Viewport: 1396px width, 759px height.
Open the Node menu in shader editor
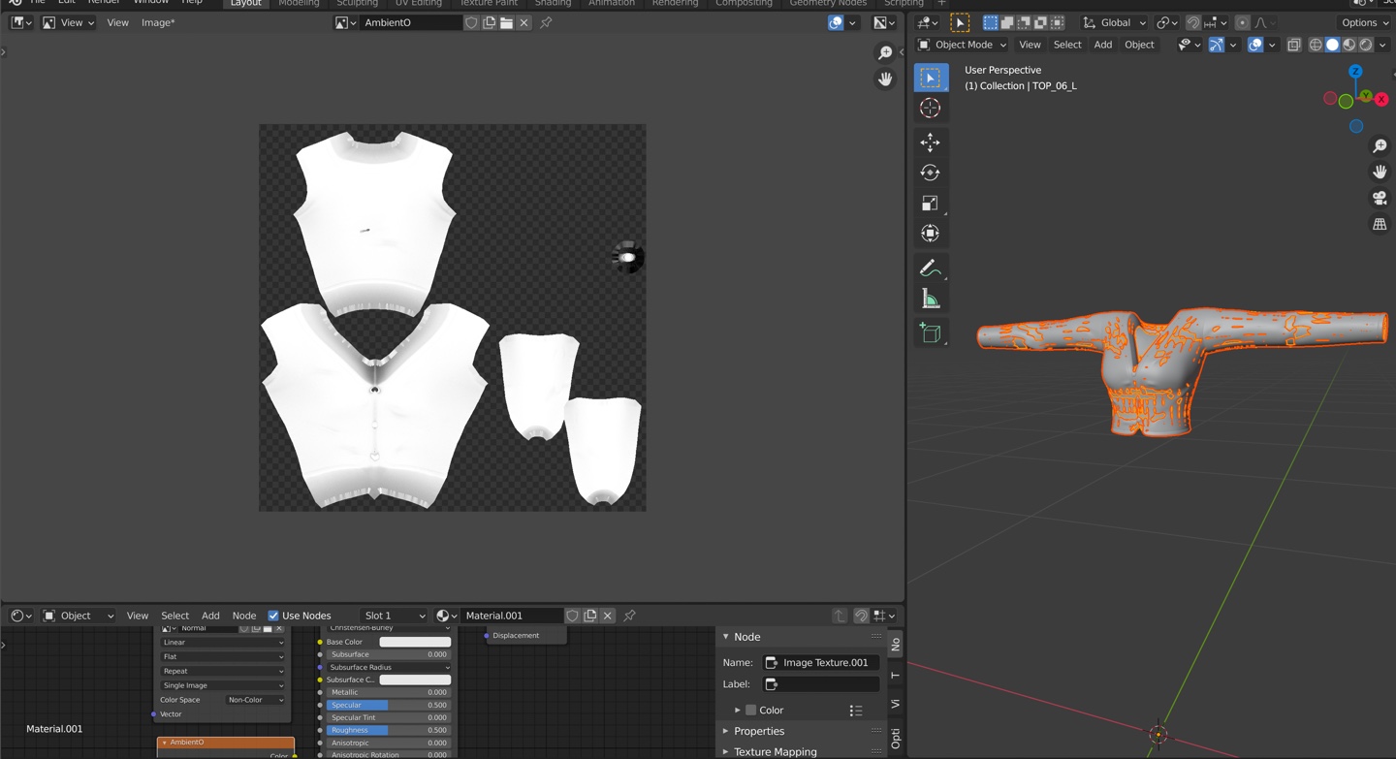coord(244,616)
